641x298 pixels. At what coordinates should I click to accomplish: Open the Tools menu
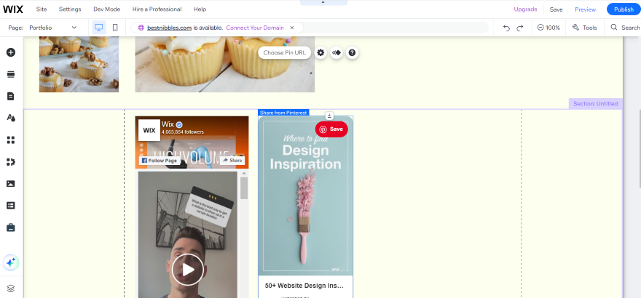pos(585,28)
